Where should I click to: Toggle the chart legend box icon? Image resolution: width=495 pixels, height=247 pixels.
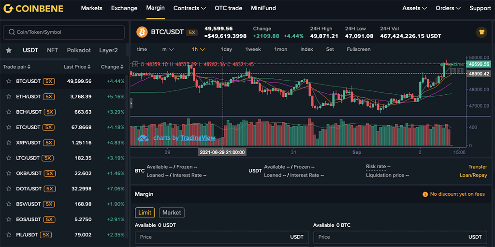[135, 64]
